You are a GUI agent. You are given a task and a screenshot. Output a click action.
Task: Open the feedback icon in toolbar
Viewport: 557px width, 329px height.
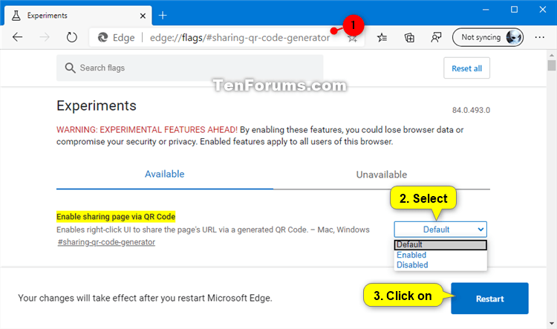[436, 37]
